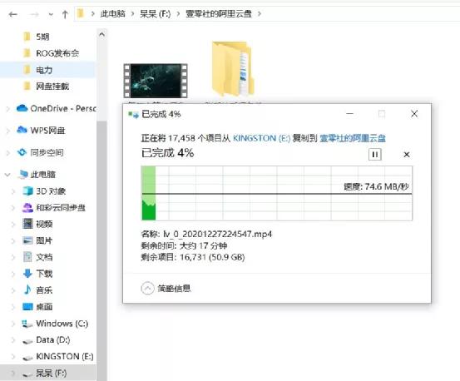Click 此电脑 in the address breadcrumb
Image resolution: width=460 pixels, height=381 pixels.
[x=112, y=14]
